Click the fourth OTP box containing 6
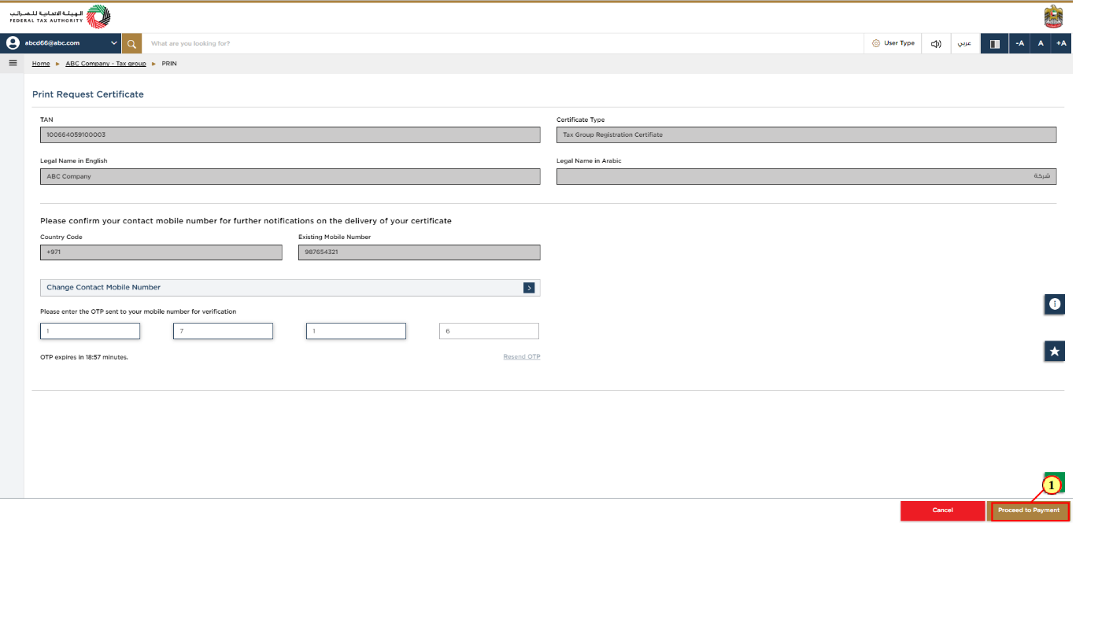 489,331
